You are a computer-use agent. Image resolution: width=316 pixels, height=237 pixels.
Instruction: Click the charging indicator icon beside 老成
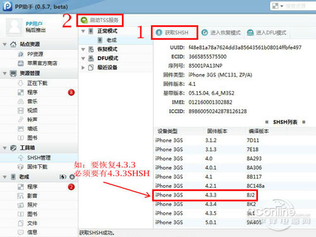pyautogui.click(x=63, y=177)
